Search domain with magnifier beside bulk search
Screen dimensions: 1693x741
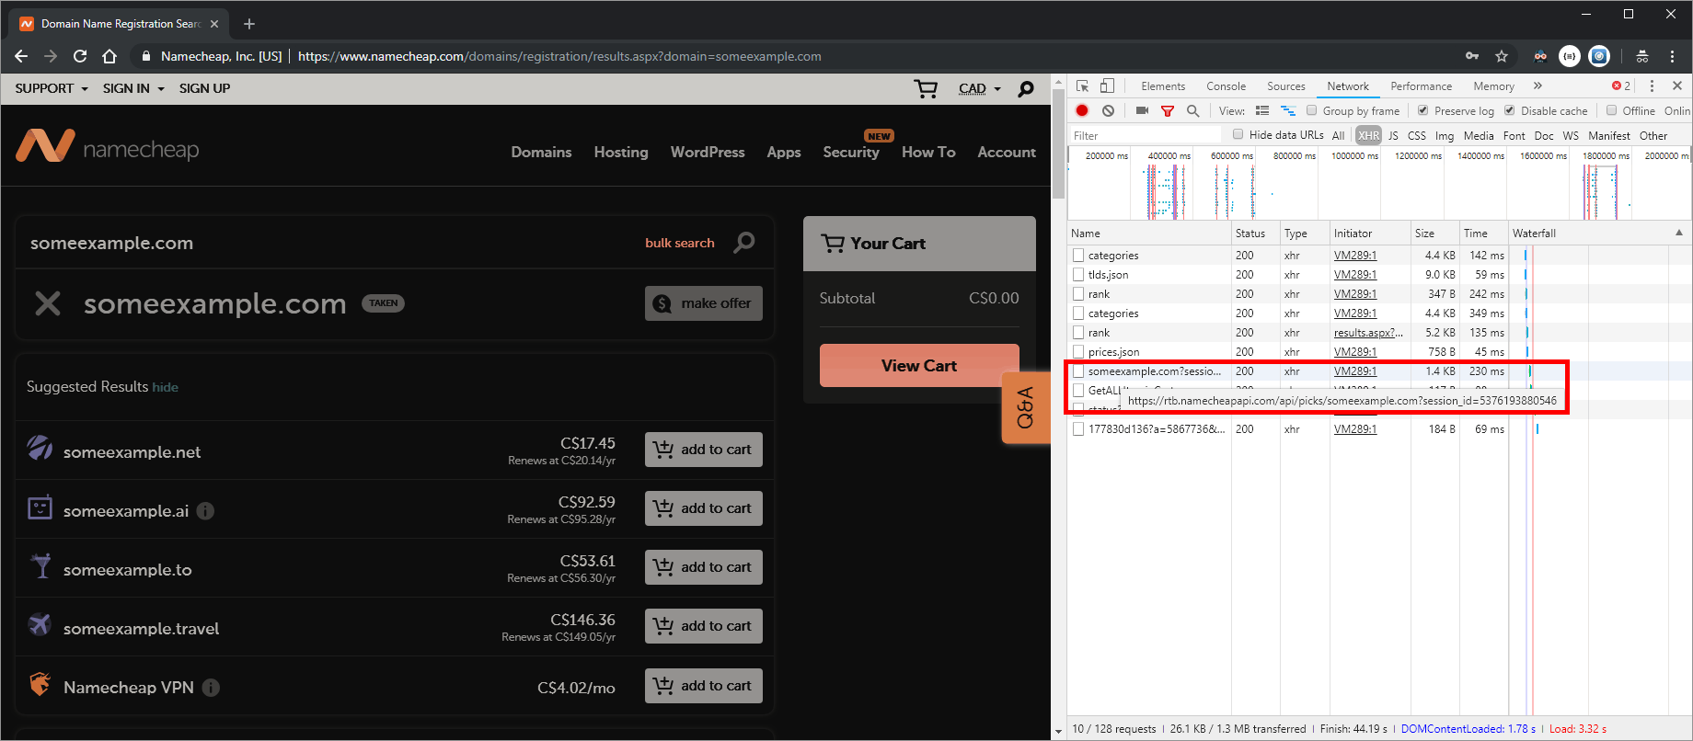[744, 243]
